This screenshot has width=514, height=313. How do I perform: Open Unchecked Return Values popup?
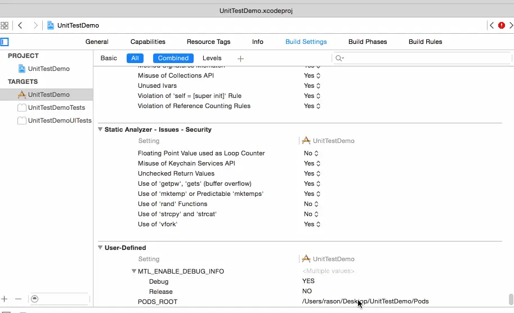coord(312,173)
